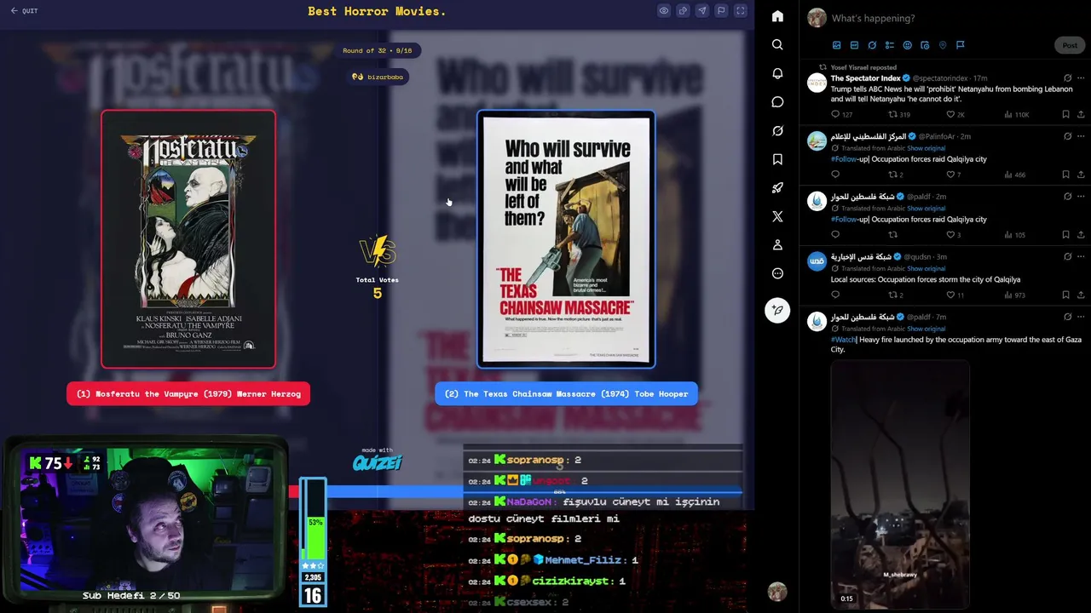Open more options on @paldf 2m post
The width and height of the screenshot is (1091, 613).
1081,196
